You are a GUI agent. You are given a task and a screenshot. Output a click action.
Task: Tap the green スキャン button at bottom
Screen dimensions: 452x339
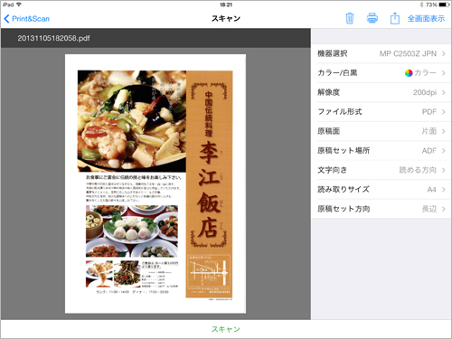point(226,329)
